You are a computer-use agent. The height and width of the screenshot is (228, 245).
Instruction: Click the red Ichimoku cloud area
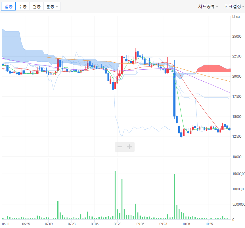coord(213,69)
